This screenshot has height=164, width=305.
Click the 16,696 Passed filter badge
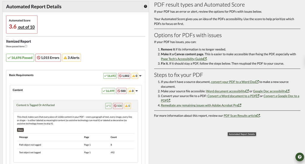pyautogui.click(x=20, y=58)
